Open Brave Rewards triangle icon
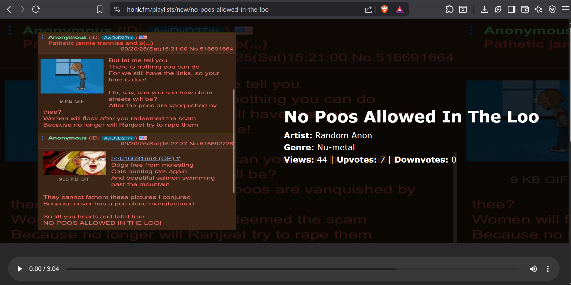Screen dimensions: 571x285 [x=400, y=9]
